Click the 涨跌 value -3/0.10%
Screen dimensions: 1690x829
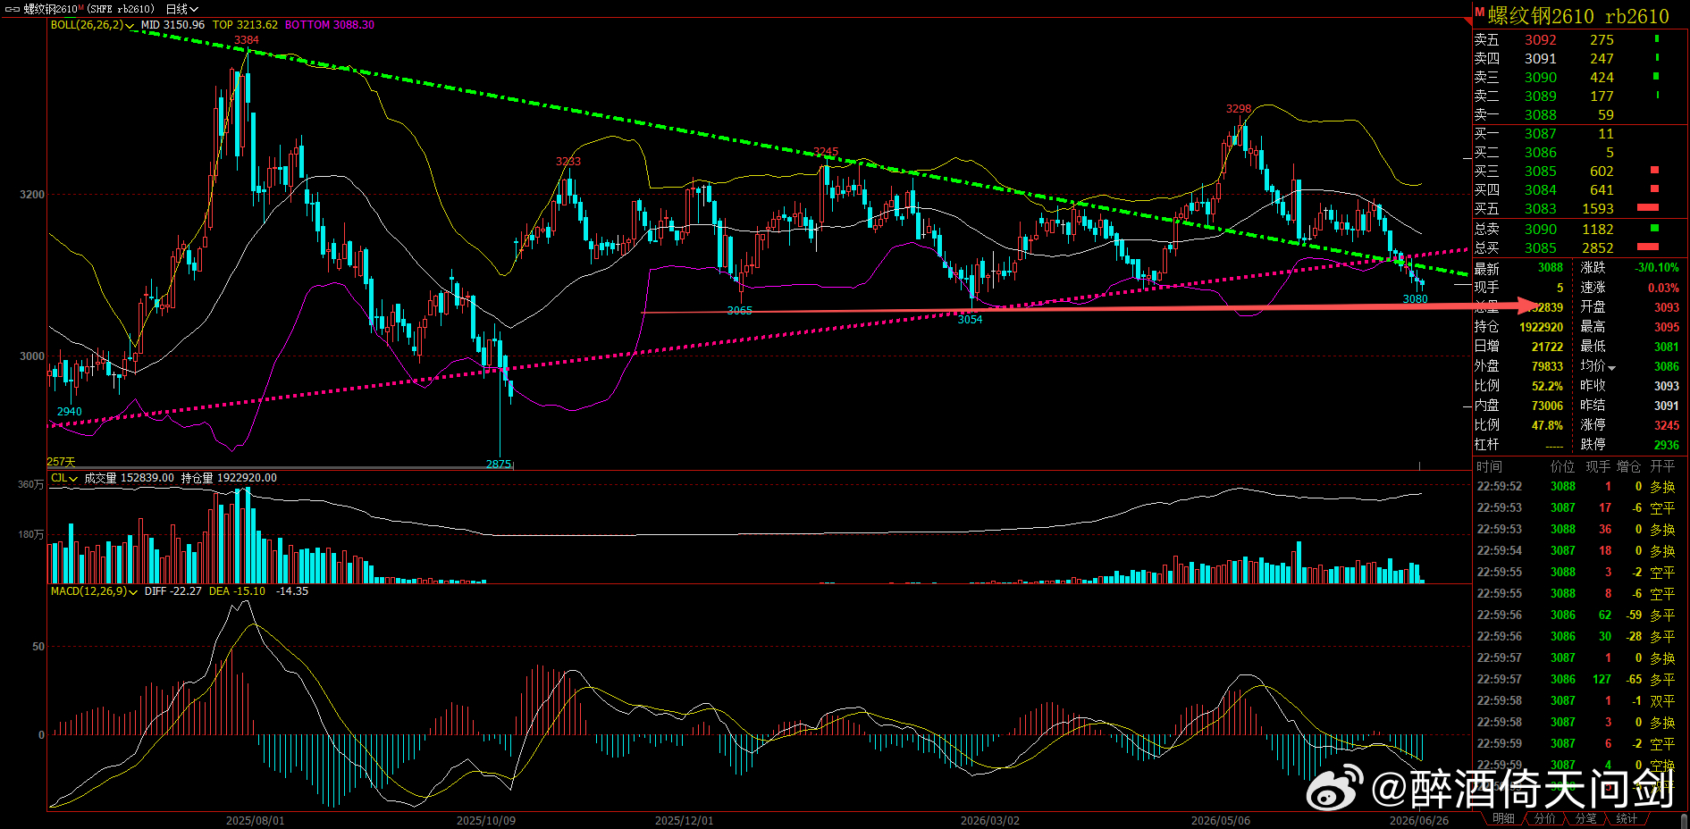pos(1657,268)
